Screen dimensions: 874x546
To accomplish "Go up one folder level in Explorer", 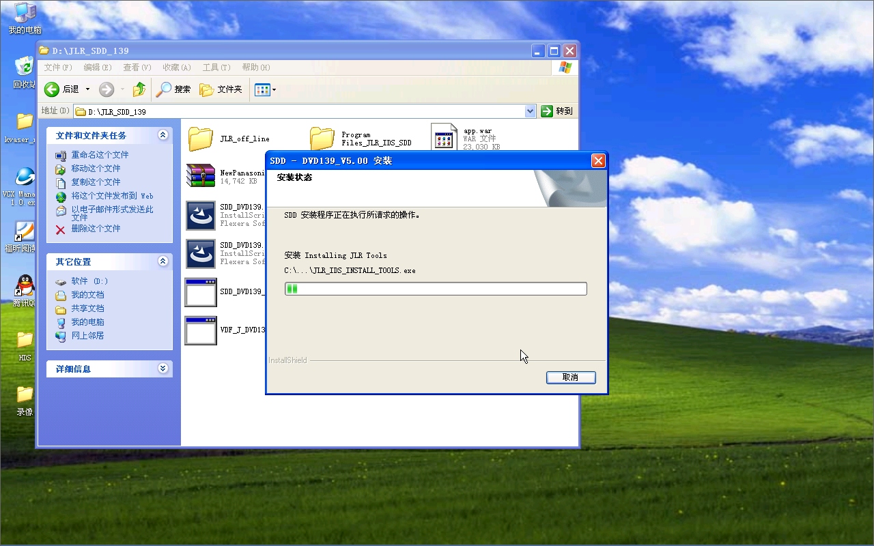I will tap(139, 89).
